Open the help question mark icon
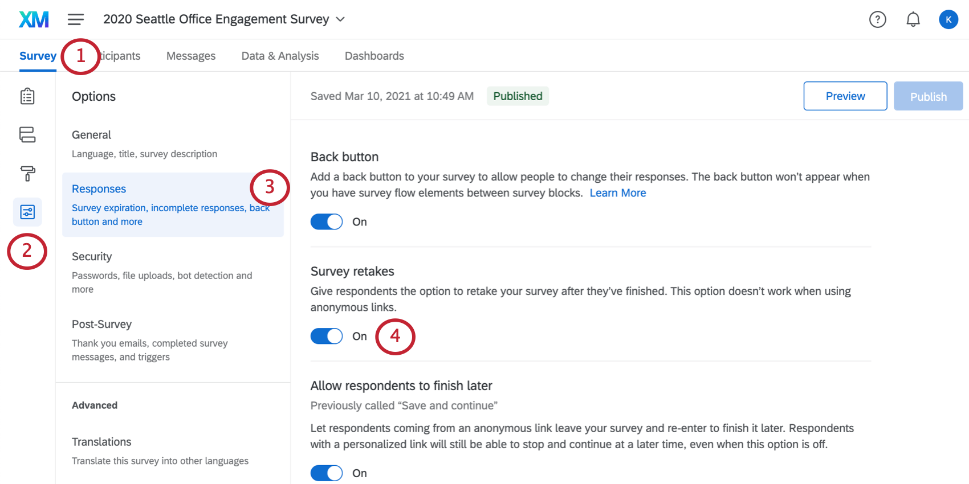Screen dimensions: 969x484 coord(877,19)
